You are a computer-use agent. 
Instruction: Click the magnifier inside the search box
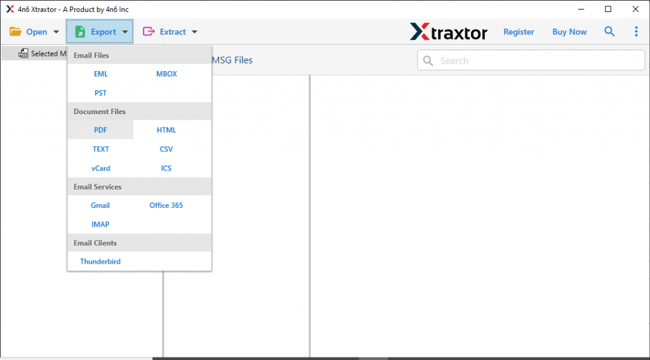coord(428,61)
